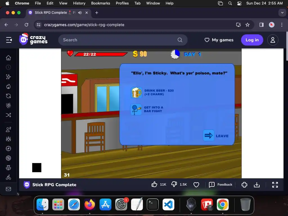Image resolution: width=288 pixels, height=216 pixels.
Task: Click the Log in button
Action: pos(252,40)
